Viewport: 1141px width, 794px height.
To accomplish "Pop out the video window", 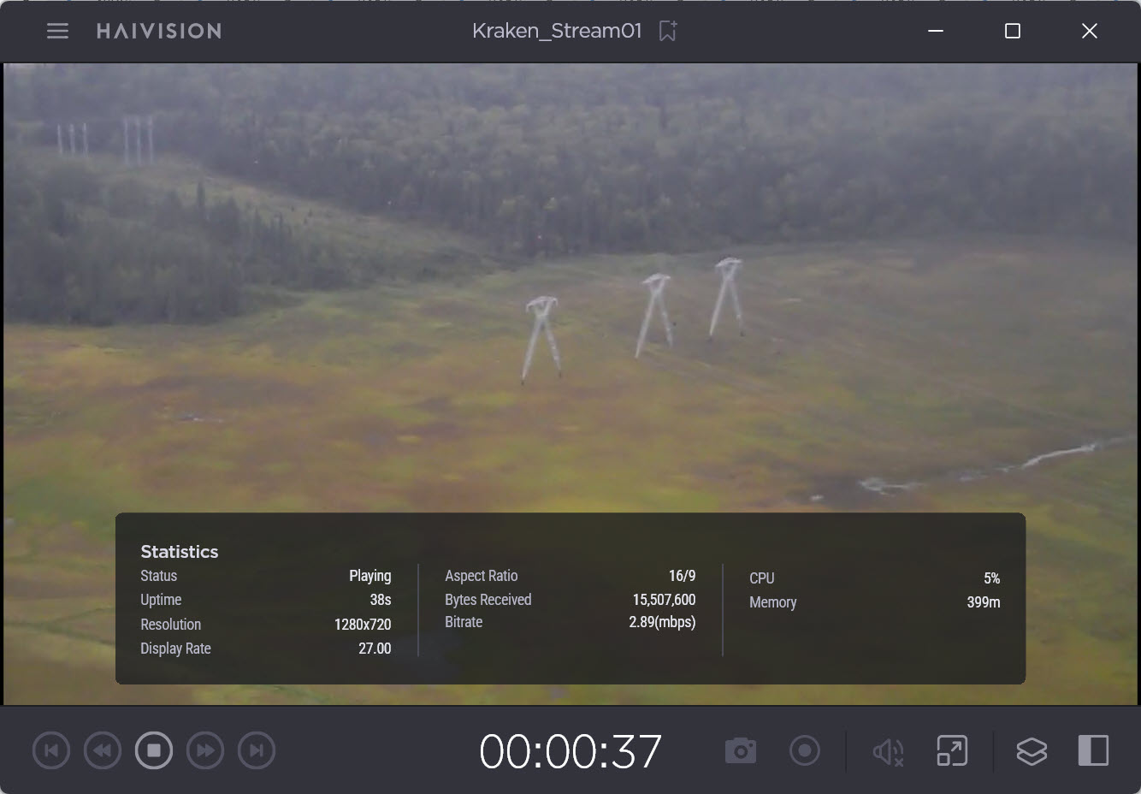I will click(952, 751).
